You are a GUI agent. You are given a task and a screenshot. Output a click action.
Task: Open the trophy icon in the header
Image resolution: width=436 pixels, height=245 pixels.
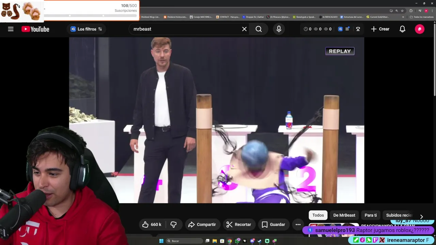point(358,29)
